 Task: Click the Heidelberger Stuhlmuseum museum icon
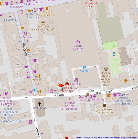pyautogui.click(x=104, y=105)
